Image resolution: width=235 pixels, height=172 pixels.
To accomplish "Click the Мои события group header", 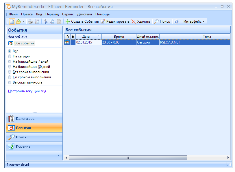I will click(34, 37).
